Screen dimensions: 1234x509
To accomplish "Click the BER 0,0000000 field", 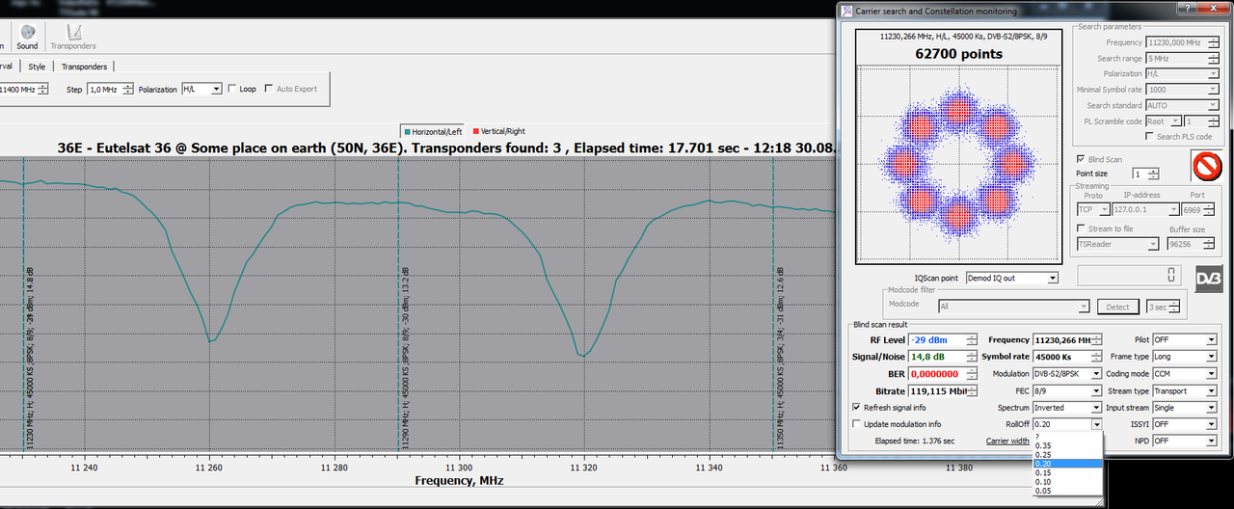I will point(941,374).
